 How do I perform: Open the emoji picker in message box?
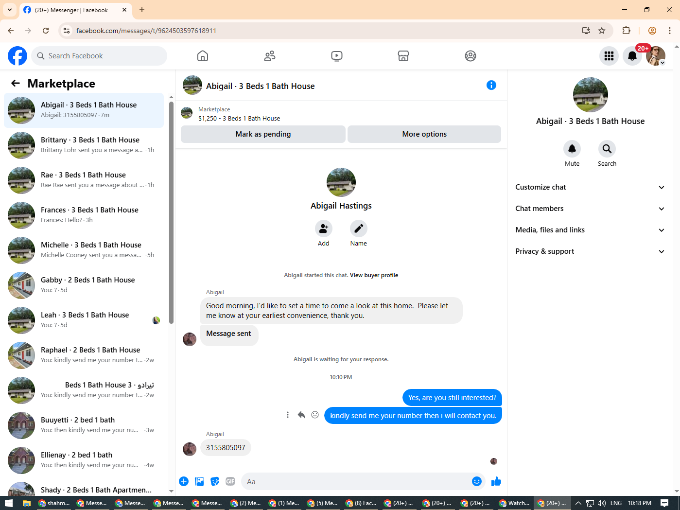pos(477,481)
